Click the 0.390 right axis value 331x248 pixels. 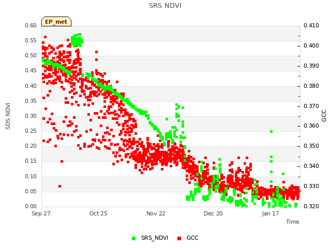click(311, 66)
